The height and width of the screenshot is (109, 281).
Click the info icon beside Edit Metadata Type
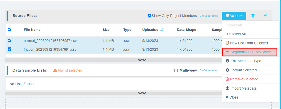click(227, 61)
